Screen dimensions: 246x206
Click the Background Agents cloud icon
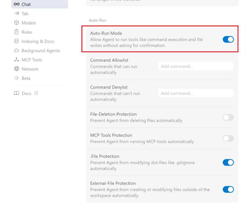point(16,50)
